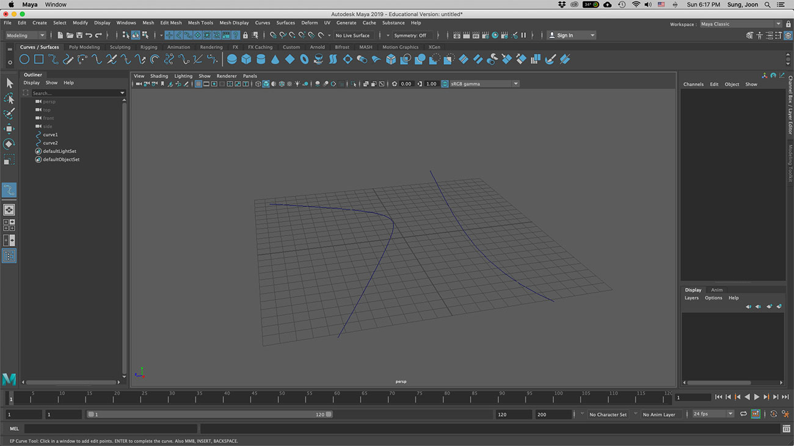Select the NURBS Circle shelf icon

coord(24,59)
